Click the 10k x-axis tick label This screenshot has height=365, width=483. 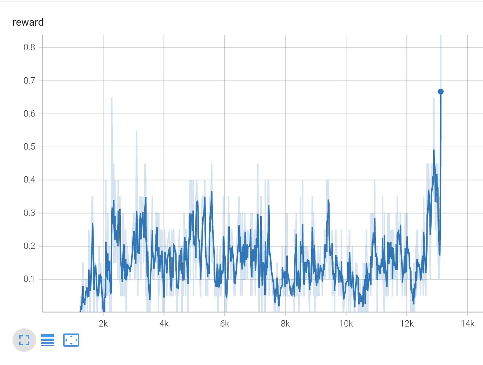point(346,324)
